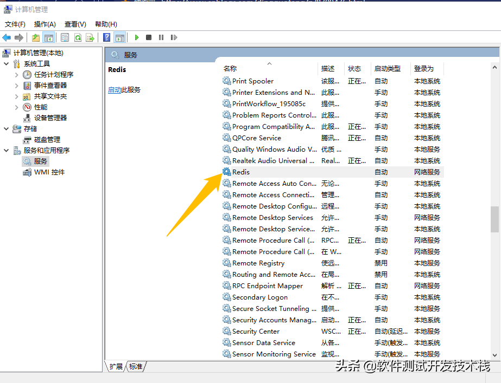Click the 设备管理器 icon in tree
501x383 pixels.
(27, 118)
